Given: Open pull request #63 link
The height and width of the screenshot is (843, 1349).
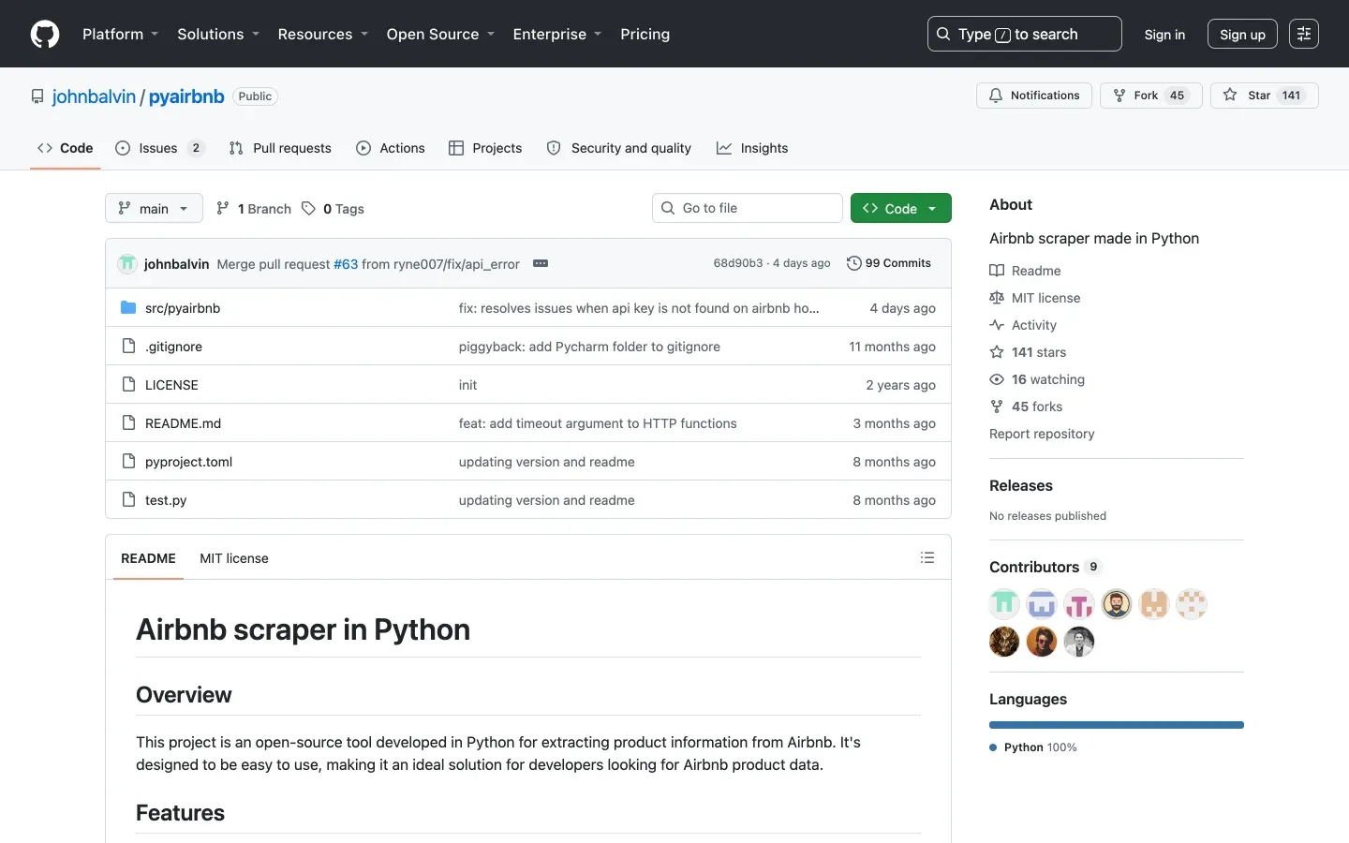Looking at the screenshot, I should pyautogui.click(x=346, y=264).
